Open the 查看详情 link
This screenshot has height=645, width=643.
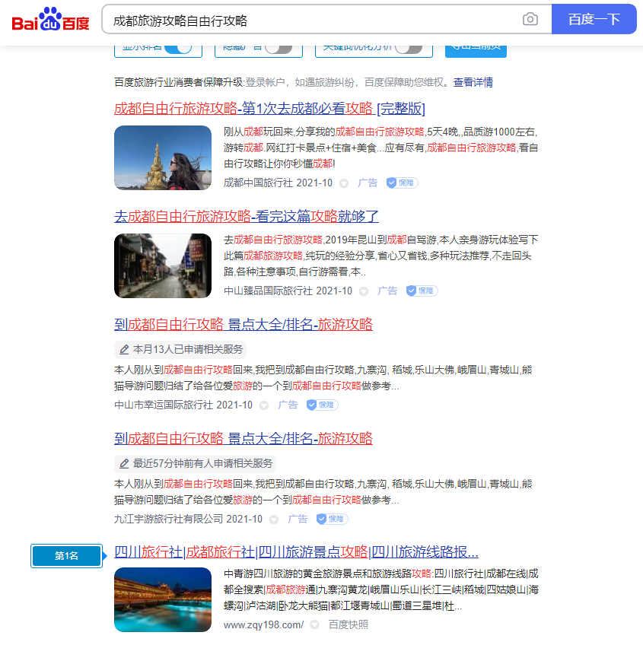pos(473,82)
